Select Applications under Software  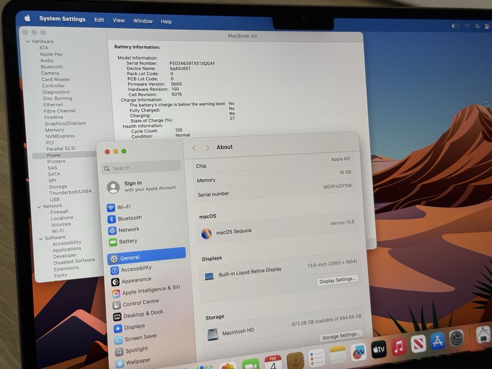click(x=67, y=249)
